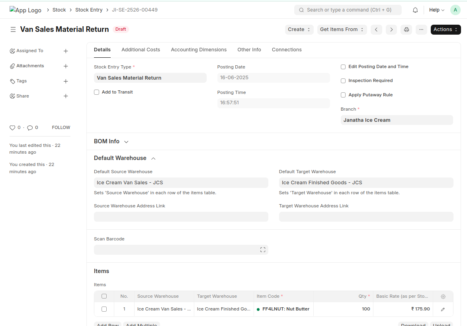Viewport: 467px width, 326px height.
Task: Open Get Items From dropdown
Action: (342, 29)
